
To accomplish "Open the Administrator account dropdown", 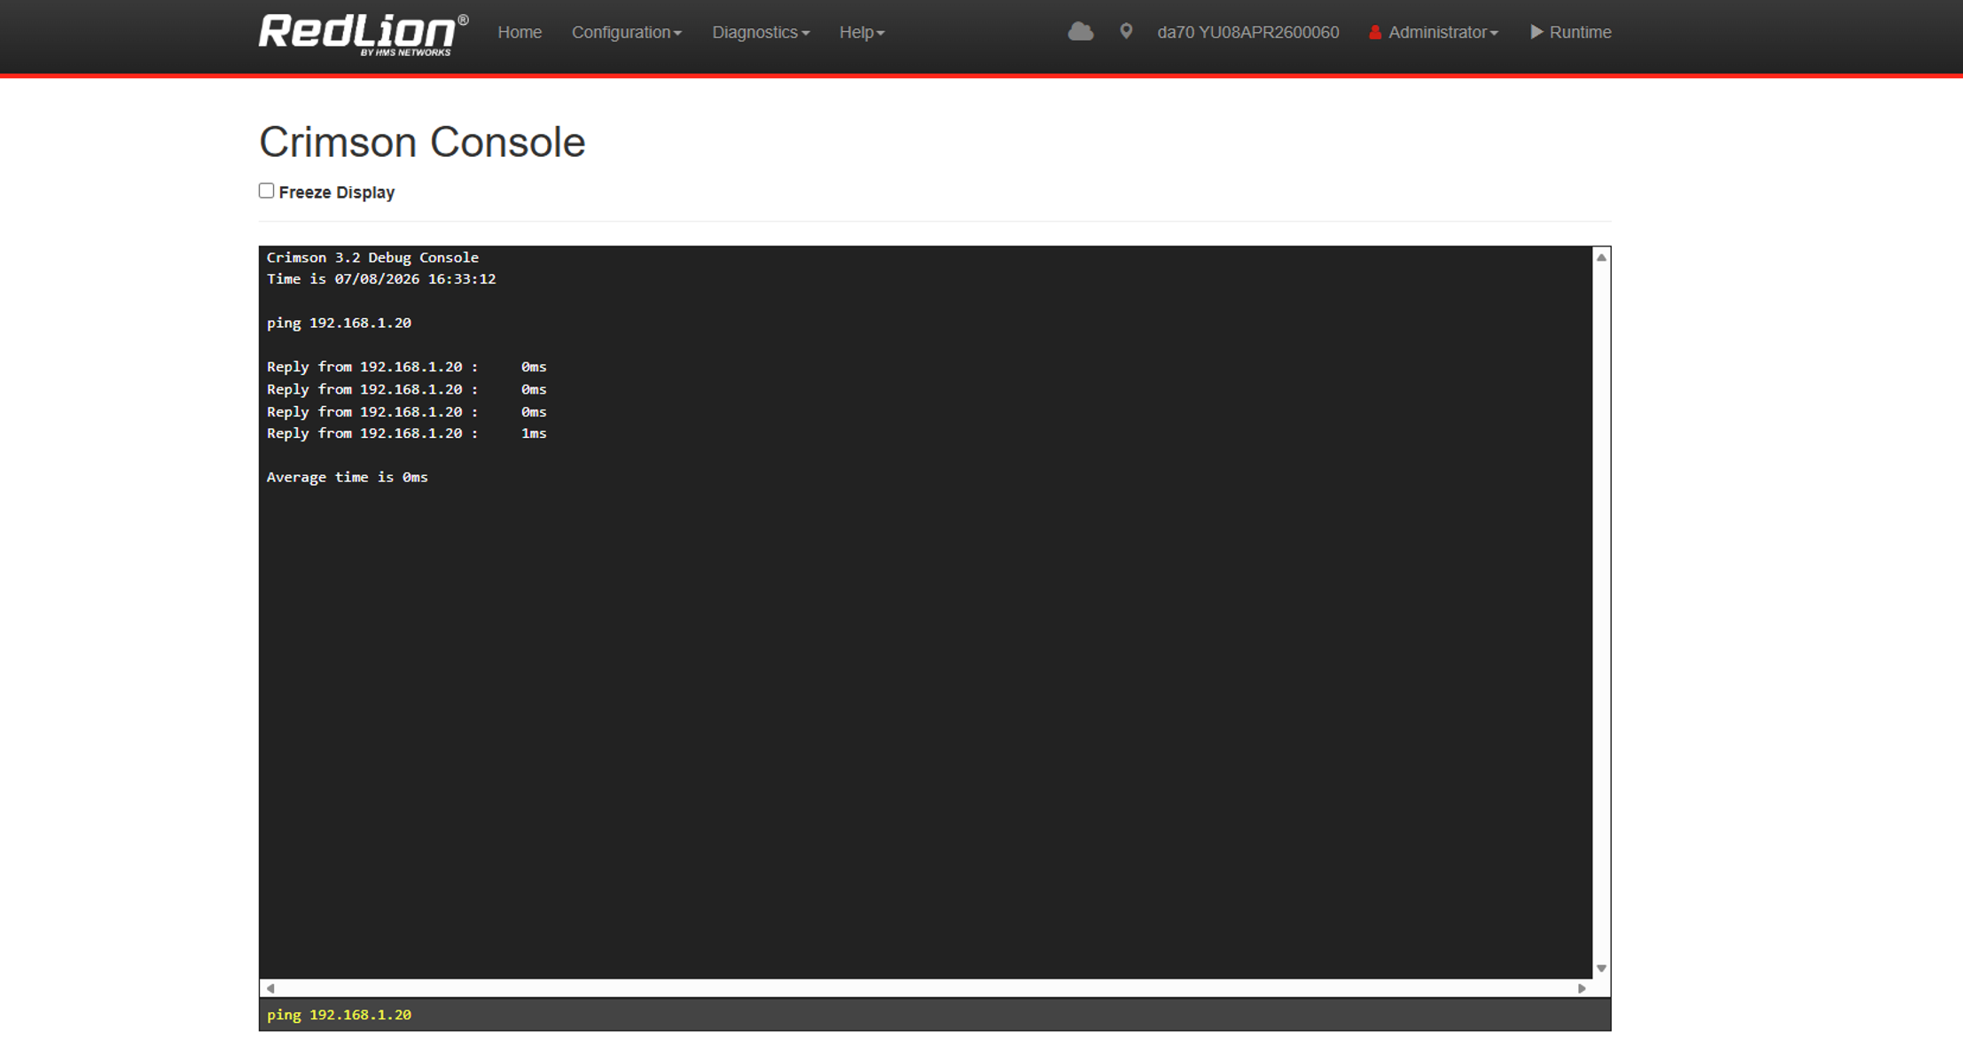I will [1443, 33].
